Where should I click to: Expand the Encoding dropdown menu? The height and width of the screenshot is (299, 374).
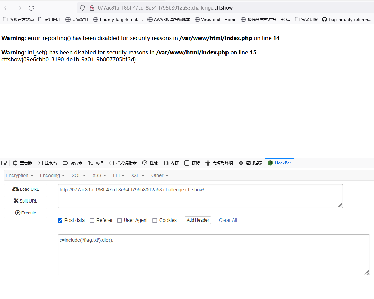[52, 175]
